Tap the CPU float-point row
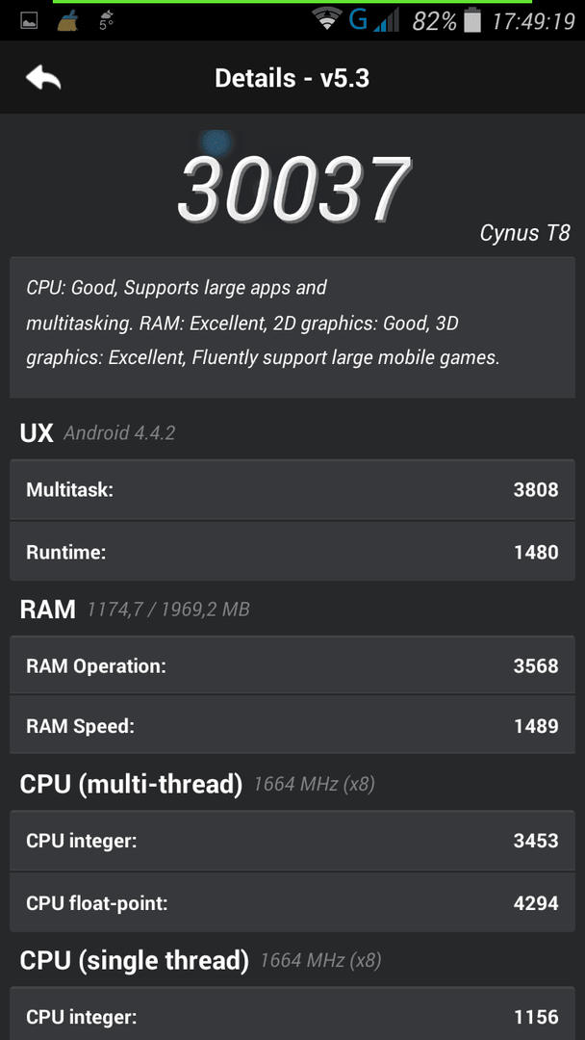The width and height of the screenshot is (585, 1040). pyautogui.click(x=292, y=902)
